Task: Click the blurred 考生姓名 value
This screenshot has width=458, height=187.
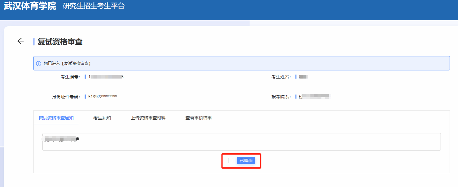Action: (303, 77)
